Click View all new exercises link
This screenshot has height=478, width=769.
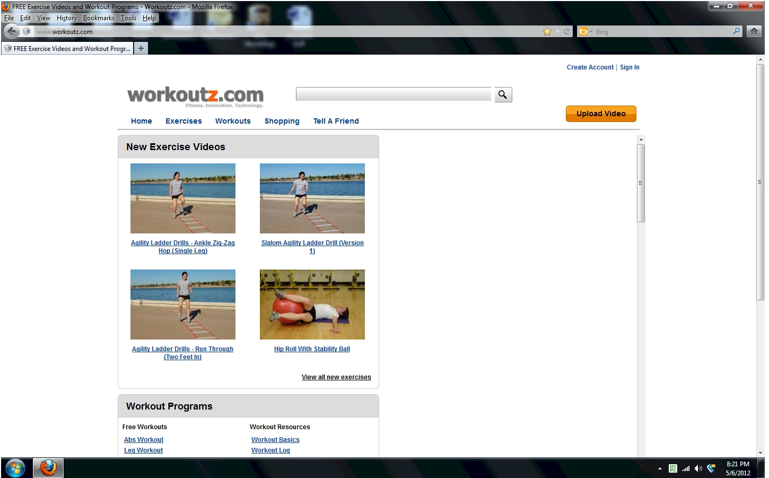point(336,377)
